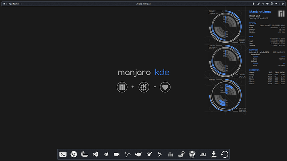Open Google Chrome from the dock
The width and height of the screenshot is (287, 161).
(x=74, y=154)
